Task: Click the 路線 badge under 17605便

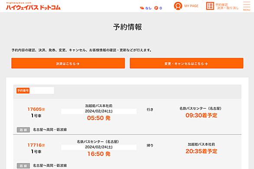Action: click(23, 130)
